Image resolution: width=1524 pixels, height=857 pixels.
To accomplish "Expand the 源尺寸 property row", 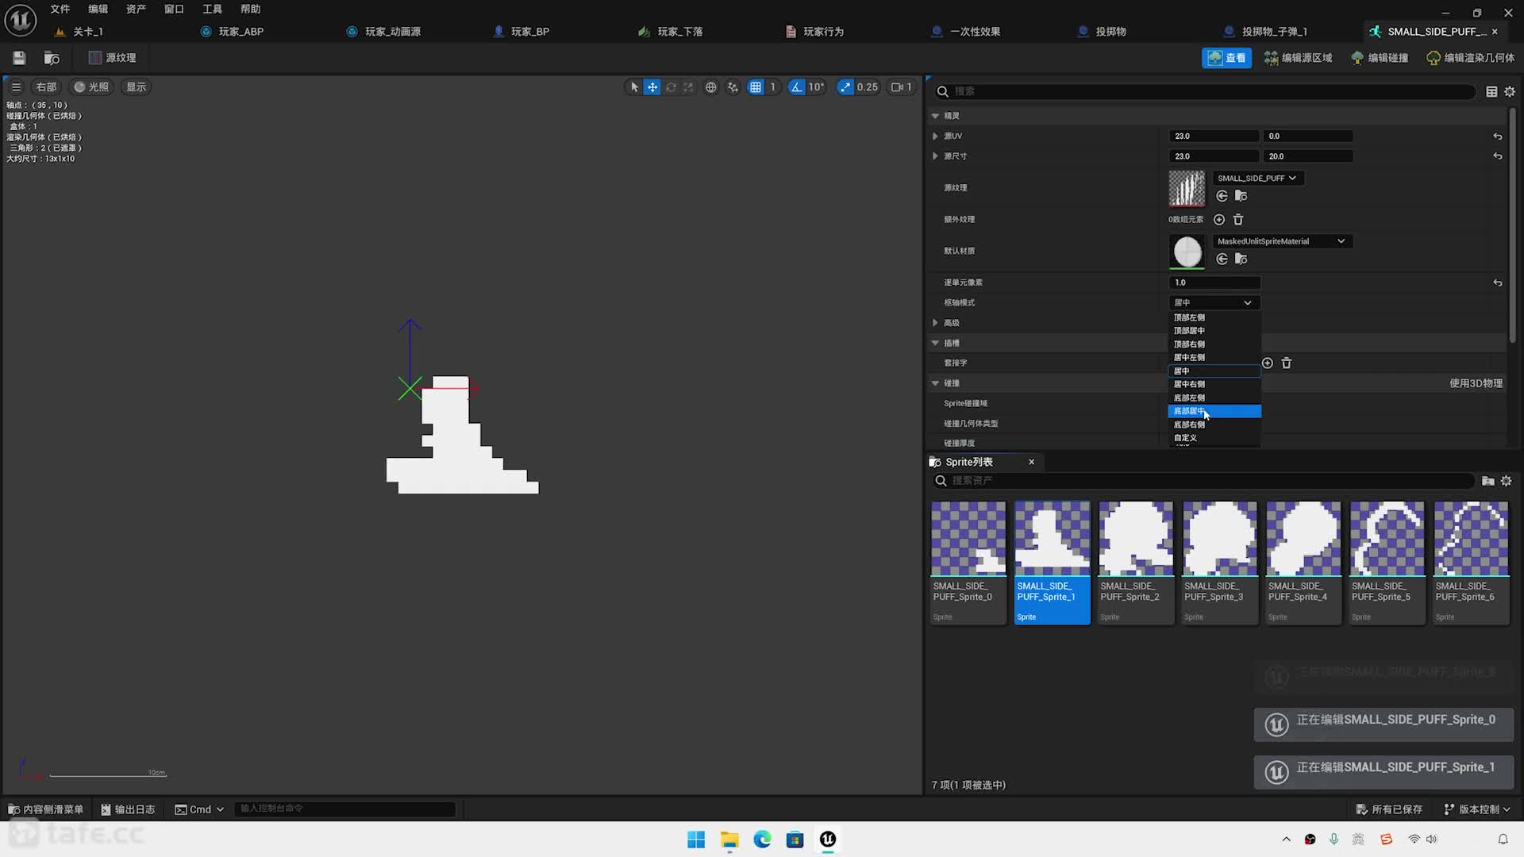I will [x=935, y=156].
